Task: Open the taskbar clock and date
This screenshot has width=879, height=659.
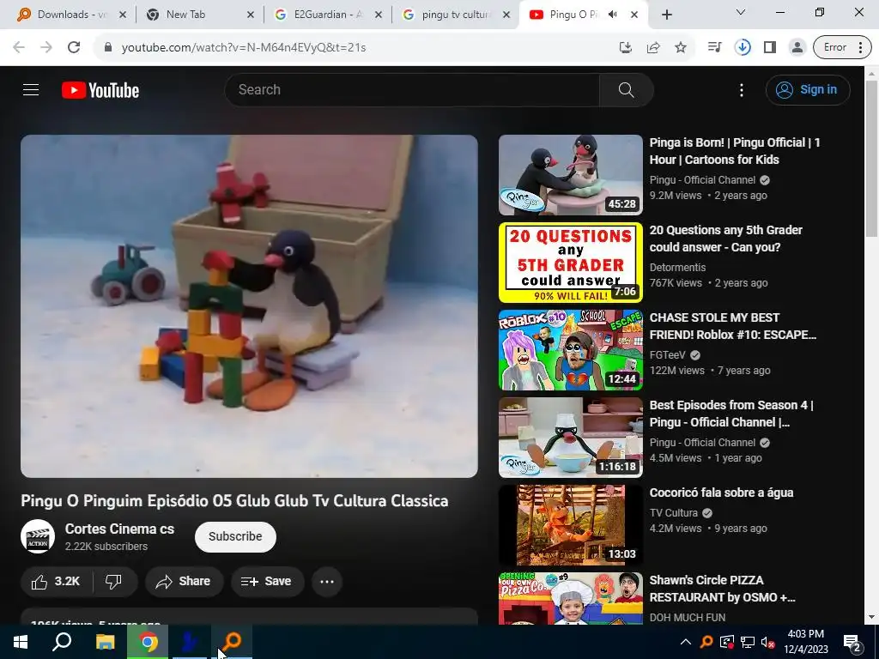Action: tap(806, 642)
